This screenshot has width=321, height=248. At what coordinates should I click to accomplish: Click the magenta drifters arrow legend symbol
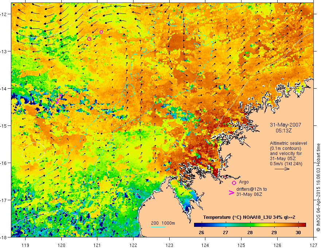coord(232,192)
